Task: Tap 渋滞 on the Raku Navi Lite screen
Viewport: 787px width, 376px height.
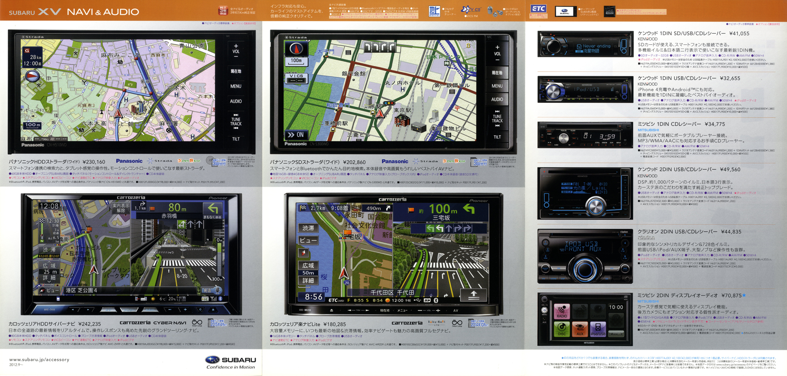Action: coord(308,228)
